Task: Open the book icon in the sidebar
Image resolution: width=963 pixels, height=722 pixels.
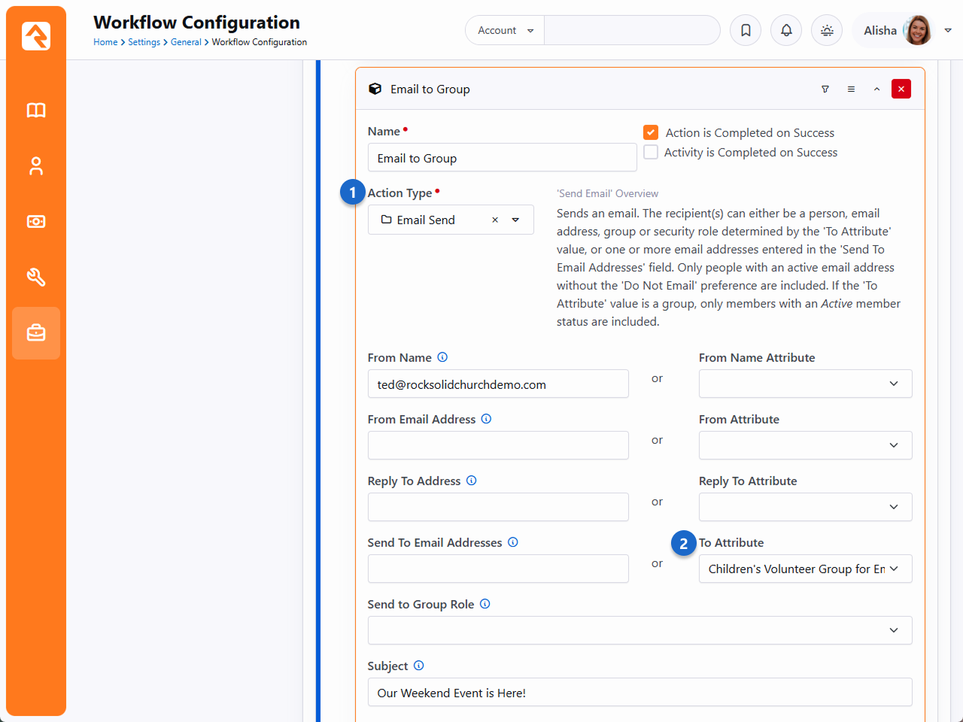Action: coord(36,111)
